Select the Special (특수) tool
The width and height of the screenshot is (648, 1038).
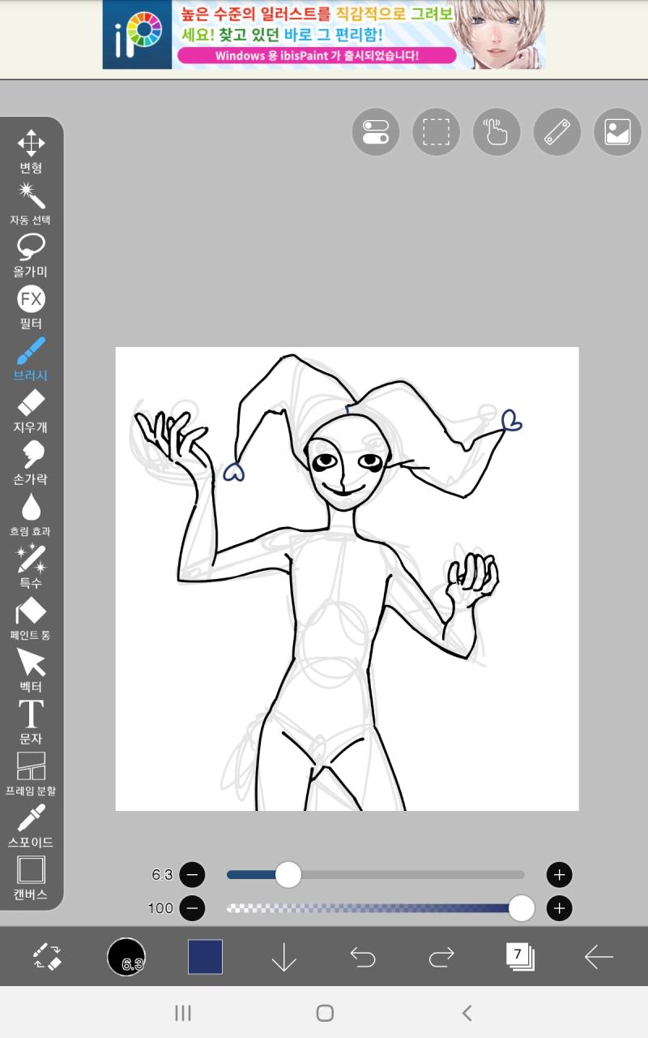tap(31, 568)
